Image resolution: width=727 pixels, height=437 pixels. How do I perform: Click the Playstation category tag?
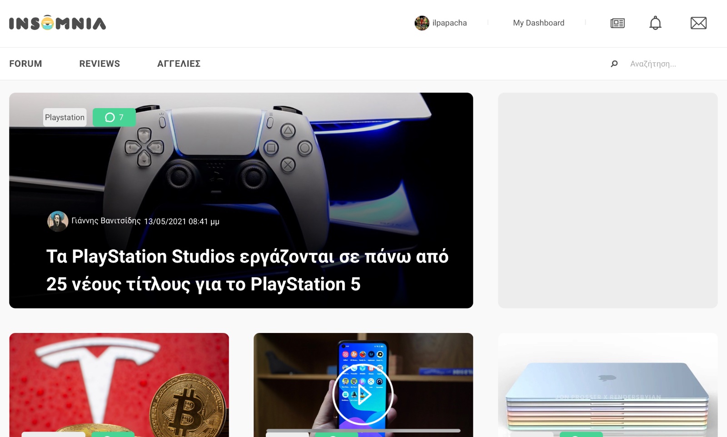pyautogui.click(x=65, y=117)
